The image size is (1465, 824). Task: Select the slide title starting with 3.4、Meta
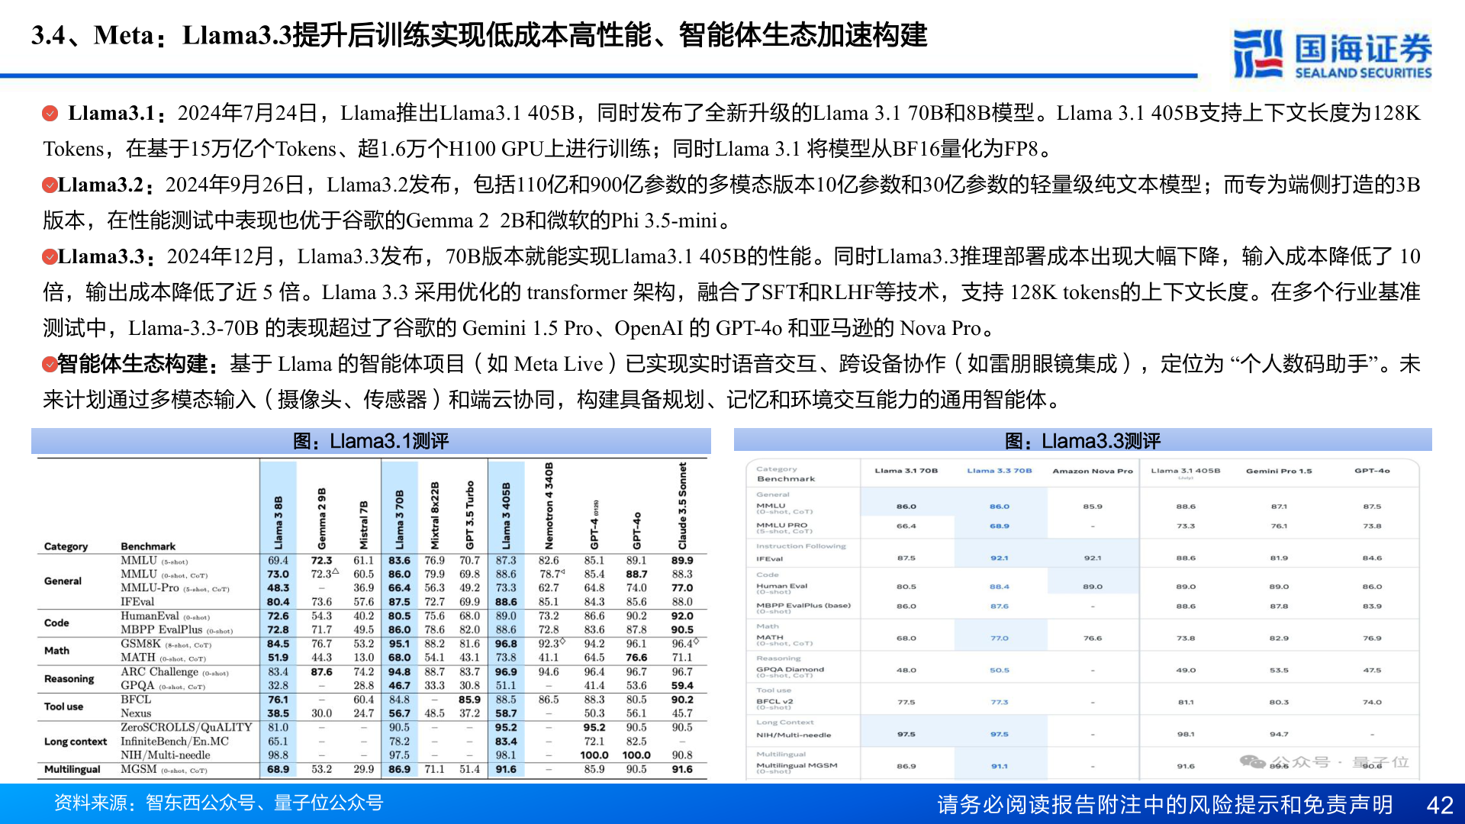tap(479, 35)
